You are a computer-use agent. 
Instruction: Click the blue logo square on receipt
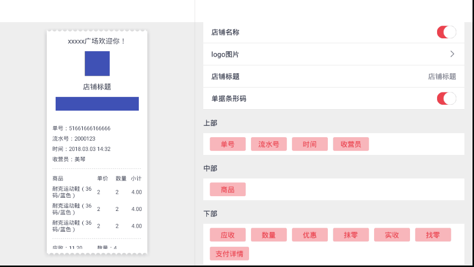[97, 63]
